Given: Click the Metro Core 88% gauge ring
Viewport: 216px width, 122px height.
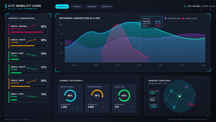Looking at the screenshot, I should [70, 96].
